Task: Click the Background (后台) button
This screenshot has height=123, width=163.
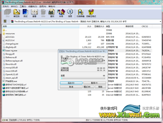Action: click(x=71, y=83)
